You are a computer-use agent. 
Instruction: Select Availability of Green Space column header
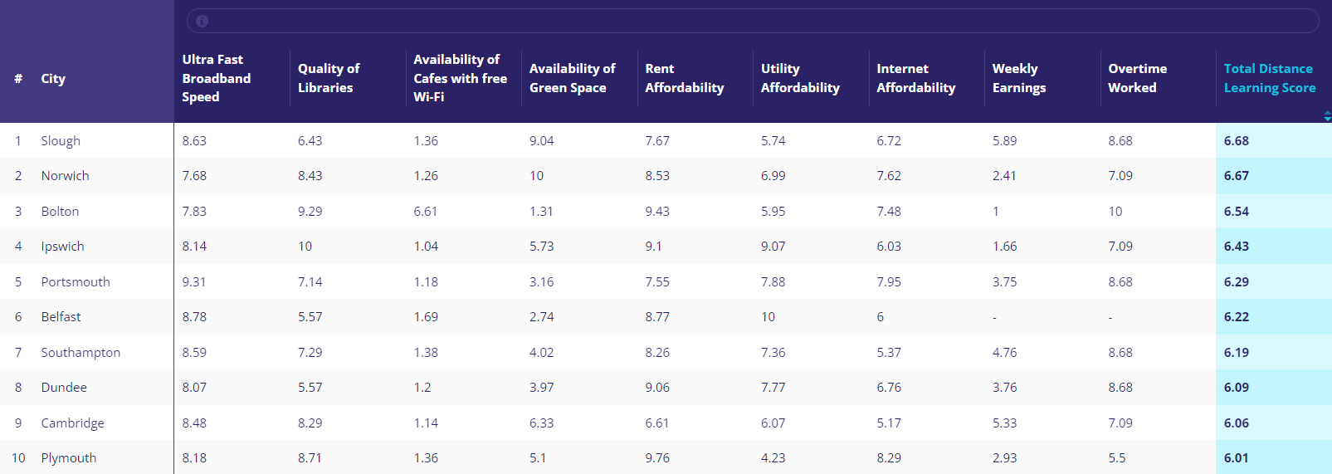point(572,78)
